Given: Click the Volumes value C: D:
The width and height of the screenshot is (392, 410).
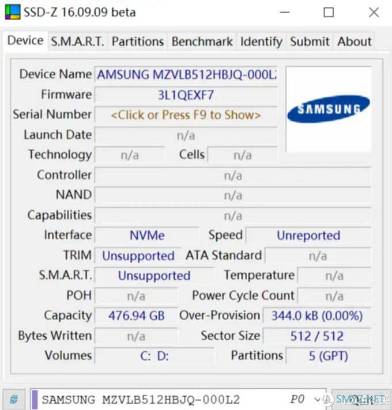Looking at the screenshot, I should click(x=154, y=356).
